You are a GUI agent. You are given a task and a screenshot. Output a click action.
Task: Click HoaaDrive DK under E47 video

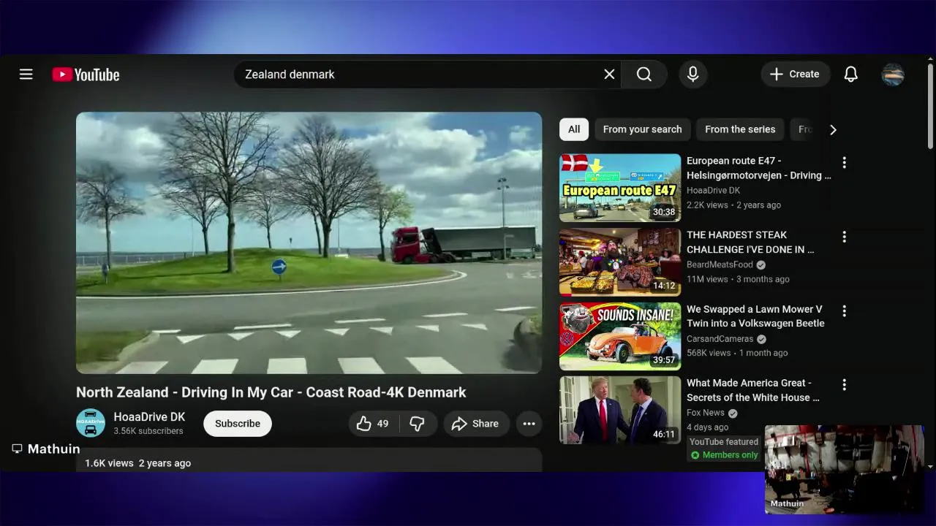(714, 191)
